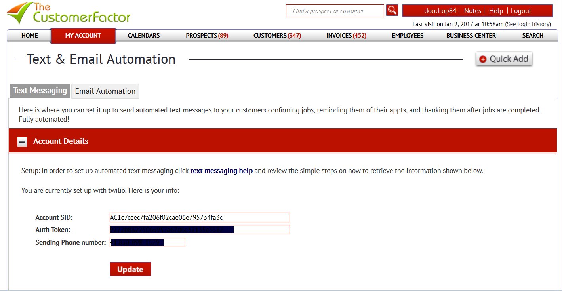Switch to the Email Automation tab
The height and width of the screenshot is (291, 562).
click(x=105, y=91)
